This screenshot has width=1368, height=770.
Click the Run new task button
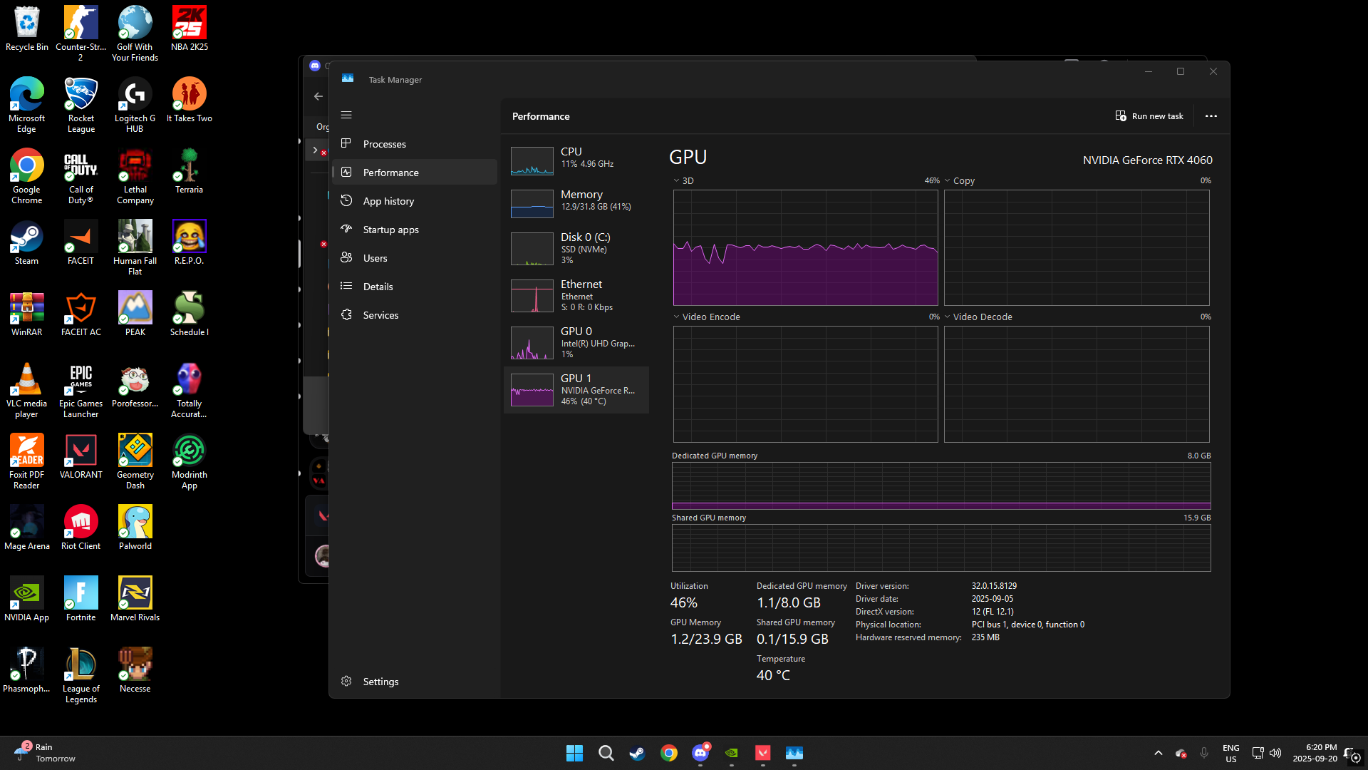click(1149, 115)
